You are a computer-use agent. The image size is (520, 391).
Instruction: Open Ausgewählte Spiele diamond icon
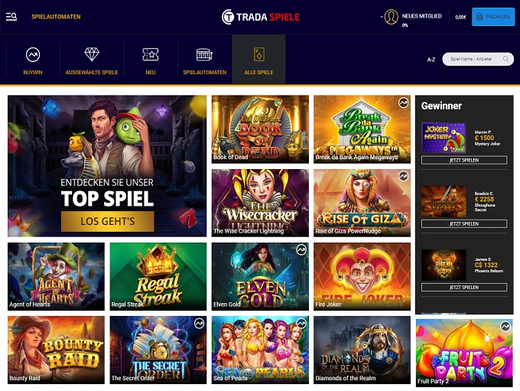92,54
